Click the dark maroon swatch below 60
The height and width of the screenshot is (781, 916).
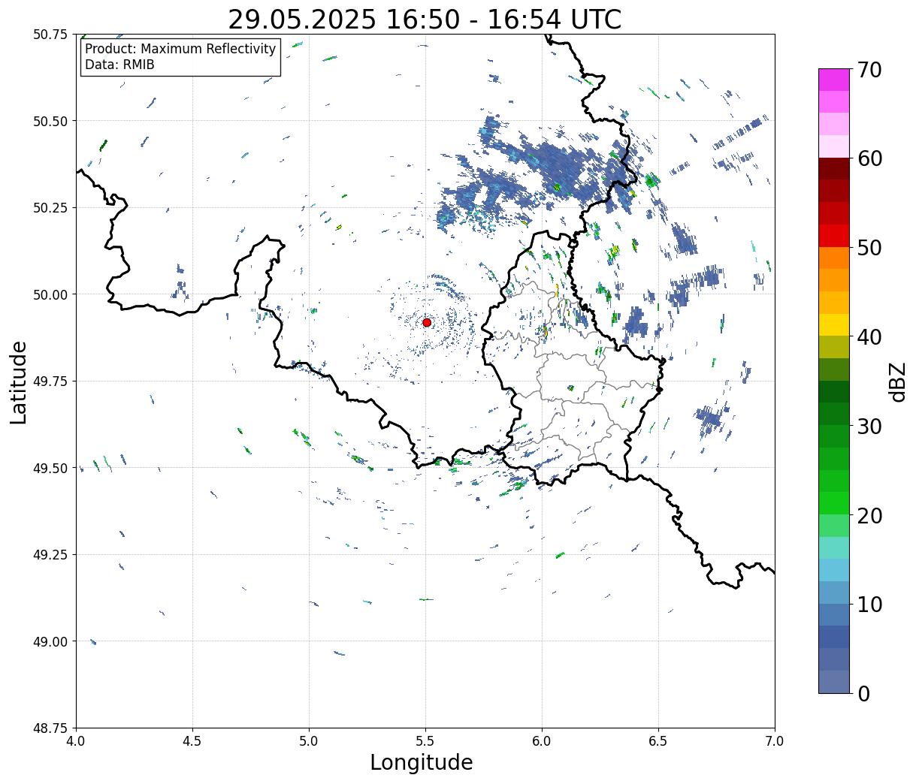[x=833, y=169]
